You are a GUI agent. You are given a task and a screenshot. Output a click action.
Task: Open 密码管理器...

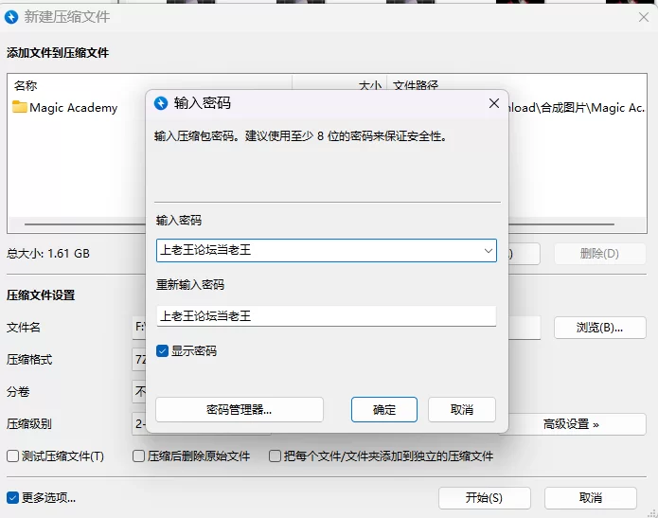(x=240, y=409)
